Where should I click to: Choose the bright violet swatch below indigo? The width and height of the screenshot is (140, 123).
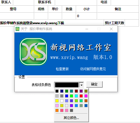(x=71, y=106)
